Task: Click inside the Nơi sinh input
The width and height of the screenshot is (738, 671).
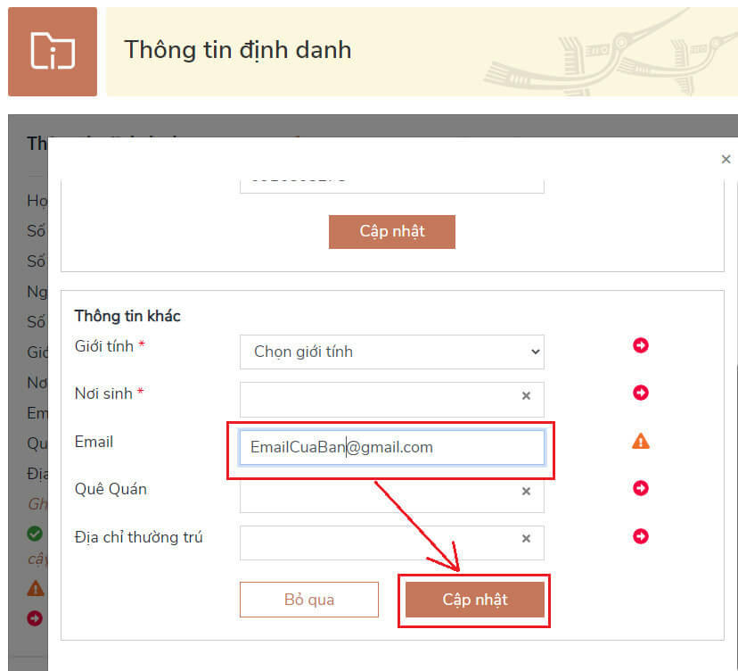Action: point(379,400)
